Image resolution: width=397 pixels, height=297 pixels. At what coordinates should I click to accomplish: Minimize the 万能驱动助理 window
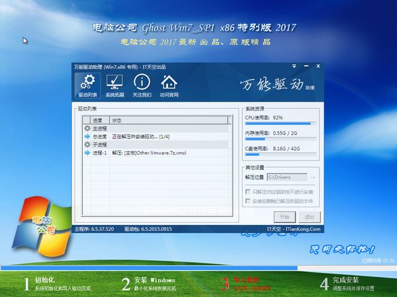(x=306, y=66)
